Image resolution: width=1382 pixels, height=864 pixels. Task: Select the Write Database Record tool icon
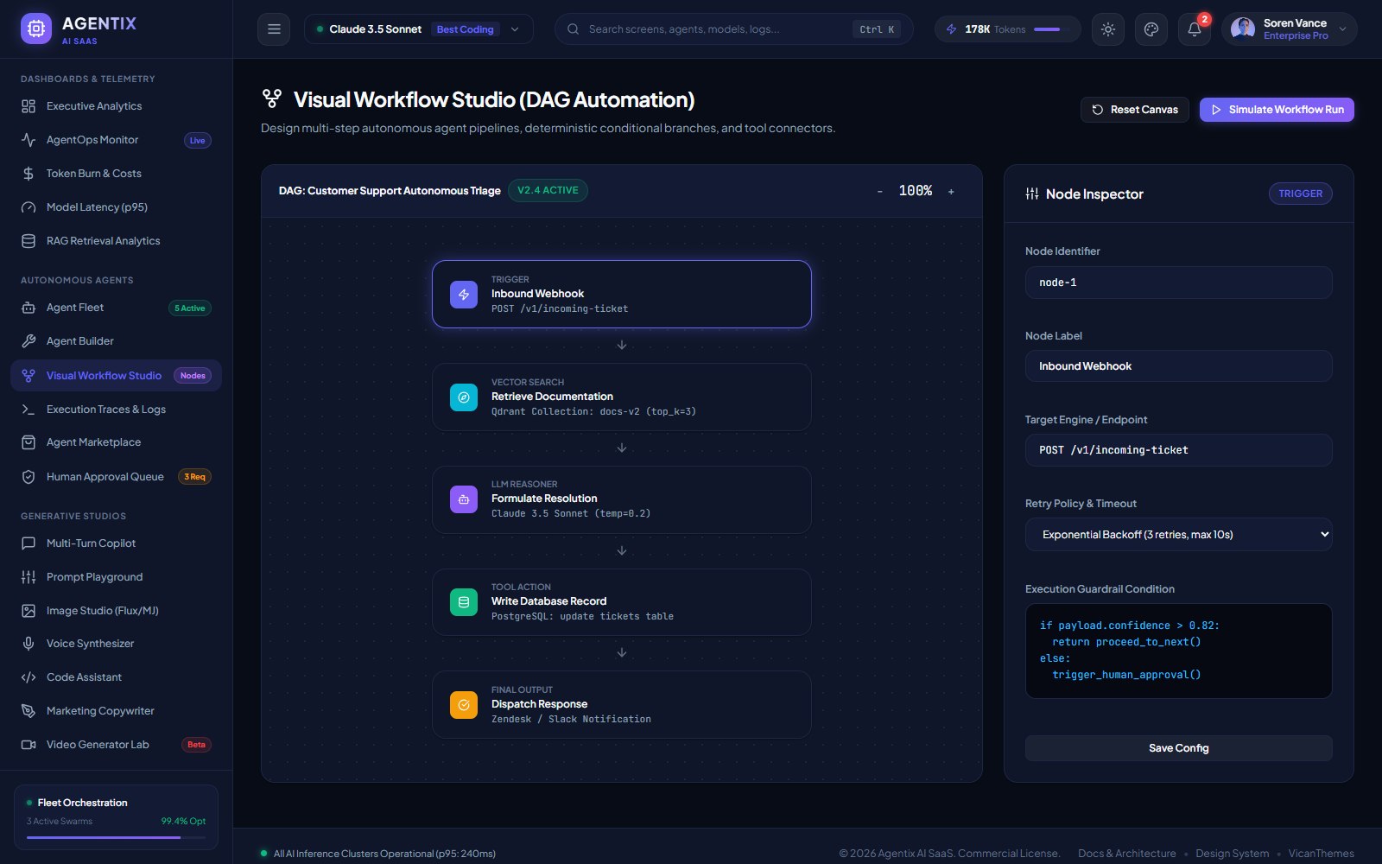coord(464,602)
